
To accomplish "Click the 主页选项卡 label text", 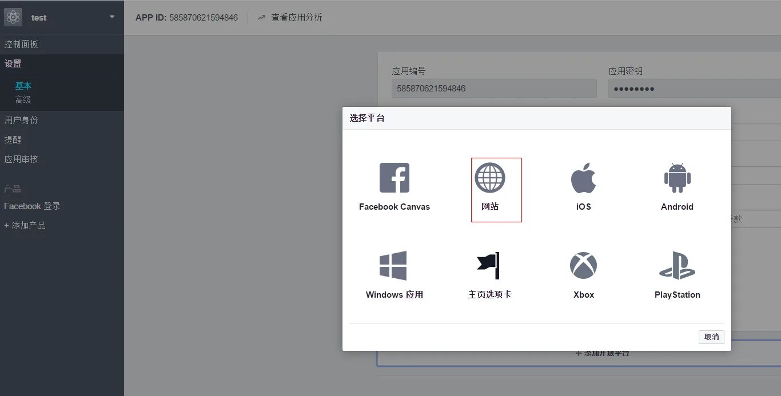I will [x=490, y=295].
